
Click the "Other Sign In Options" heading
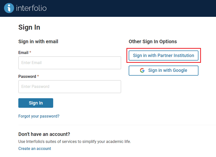point(153,41)
